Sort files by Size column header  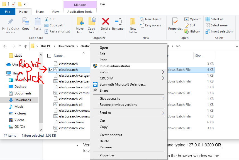pos(198,56)
